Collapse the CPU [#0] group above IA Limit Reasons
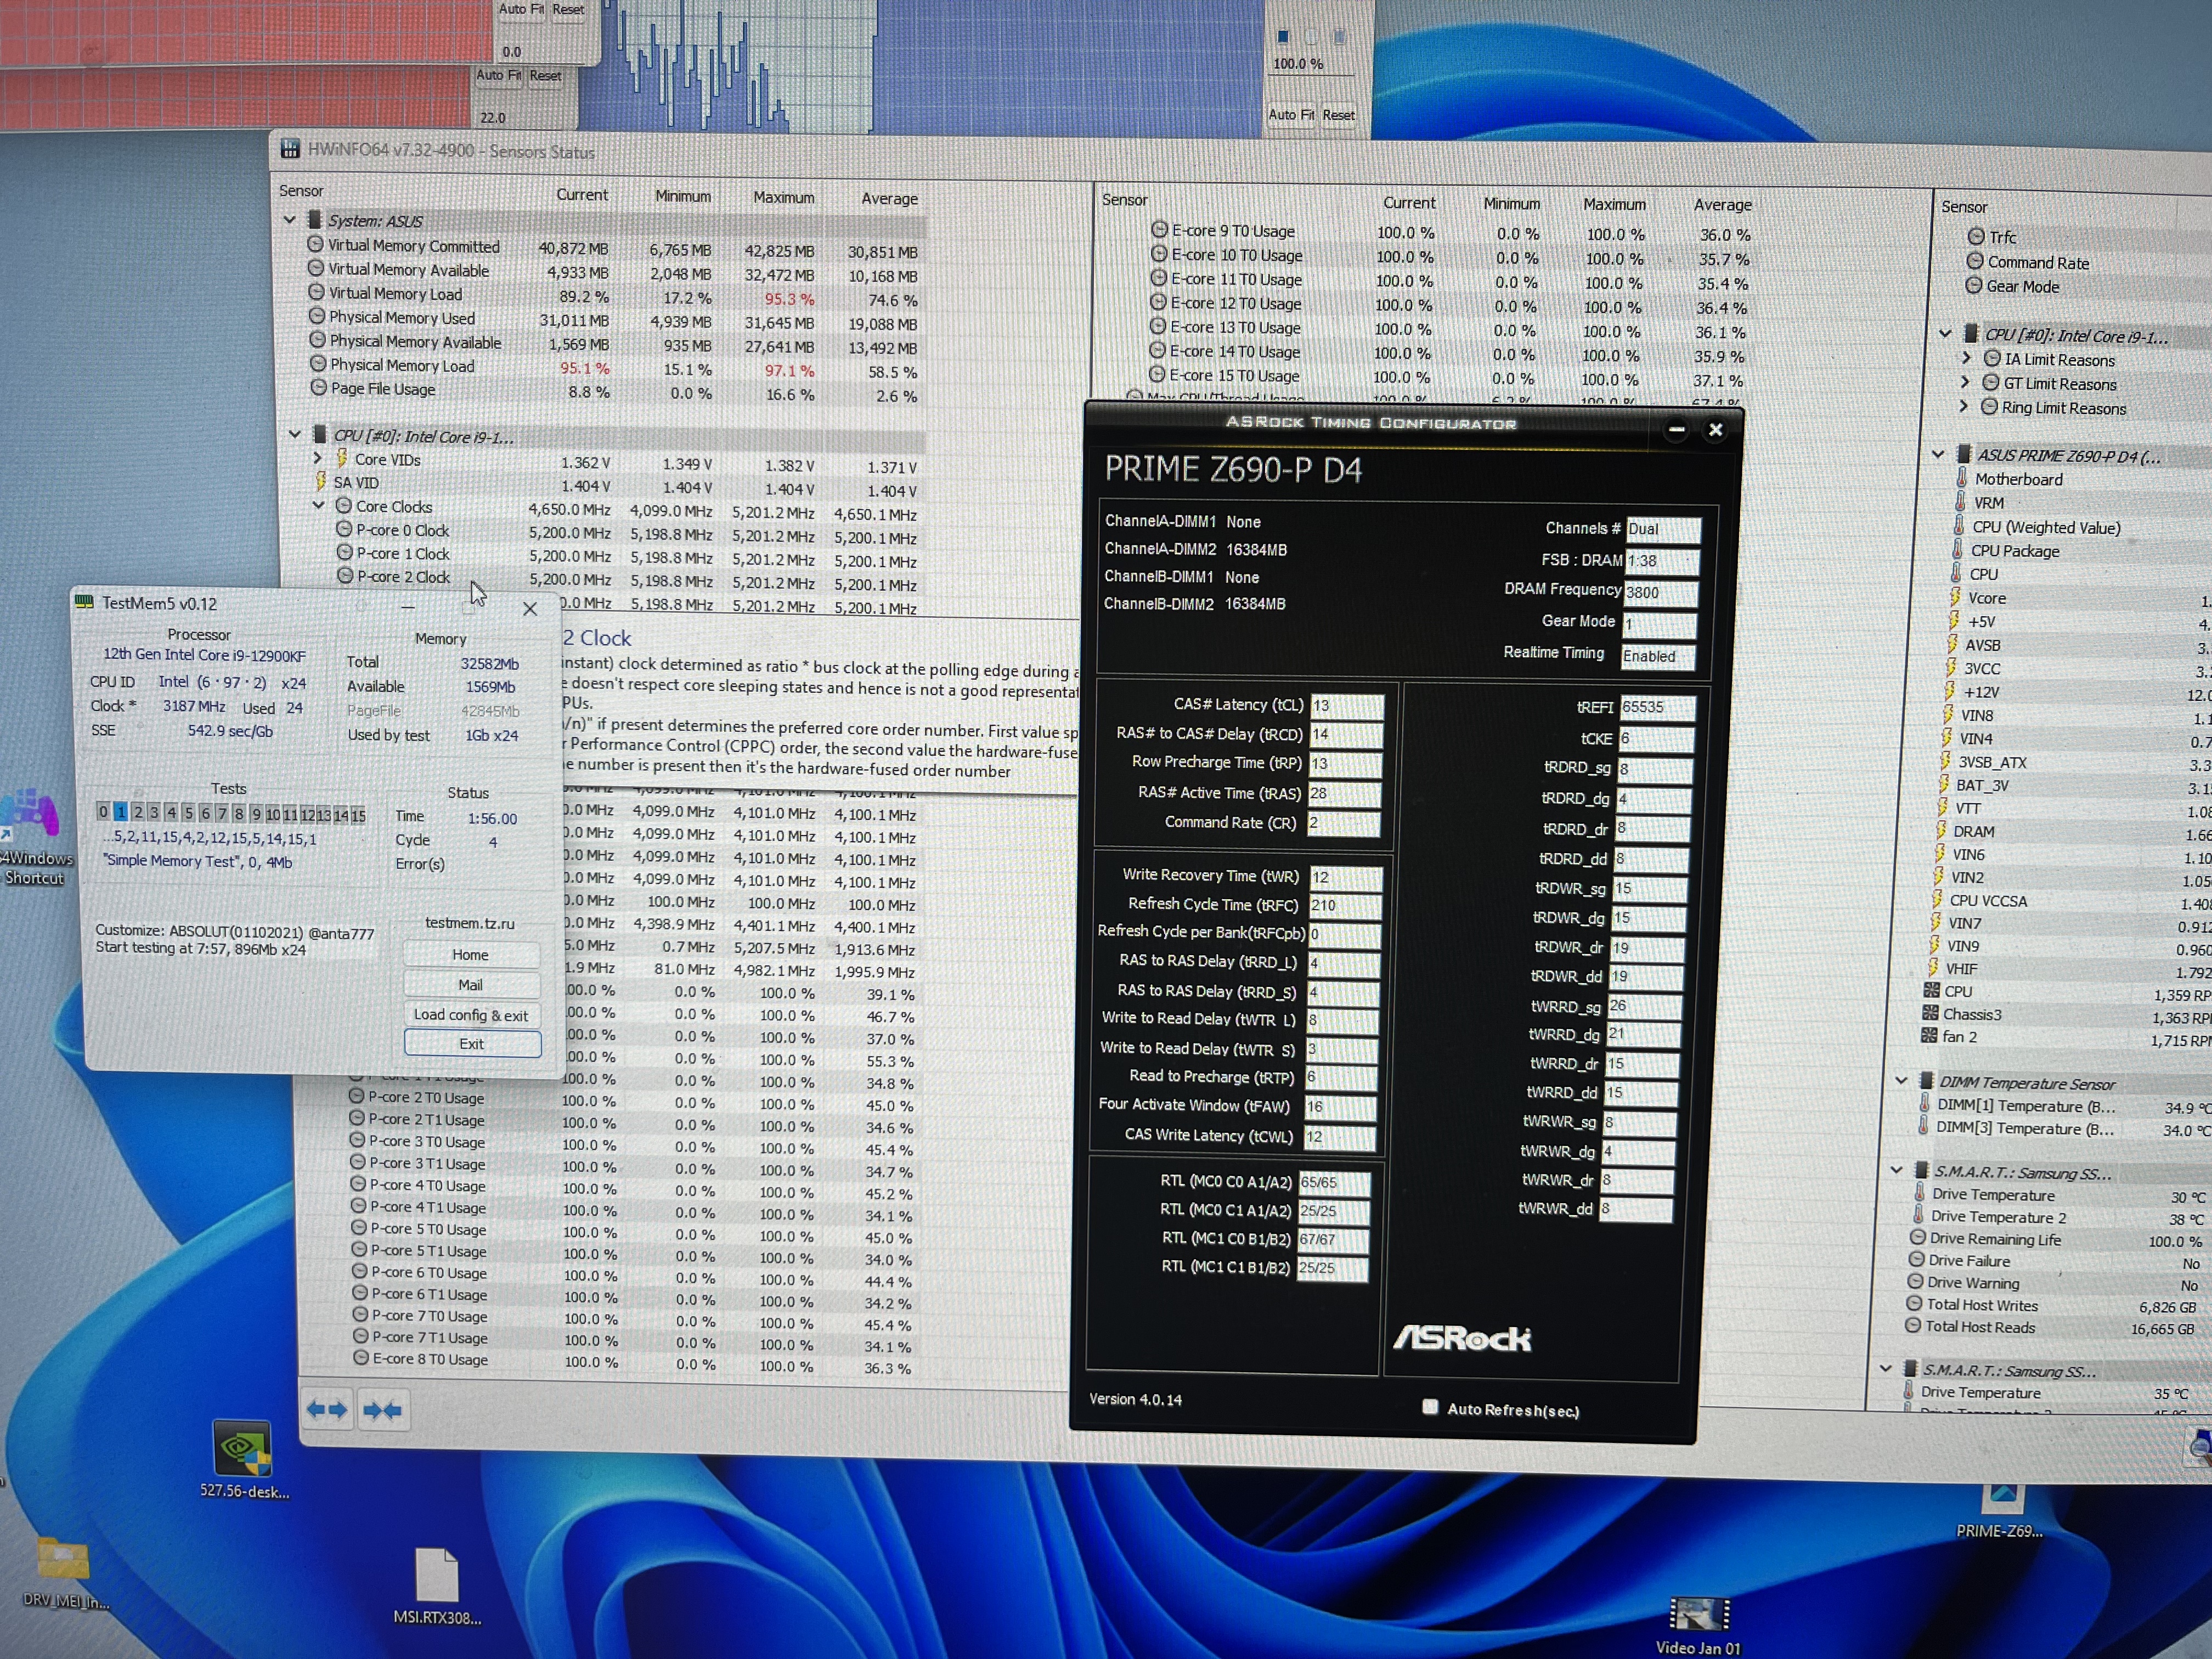 click(1945, 334)
